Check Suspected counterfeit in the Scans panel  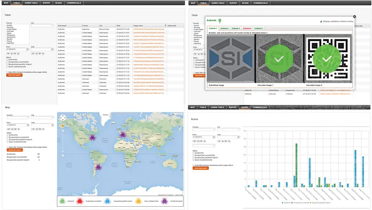(x=194, y=155)
